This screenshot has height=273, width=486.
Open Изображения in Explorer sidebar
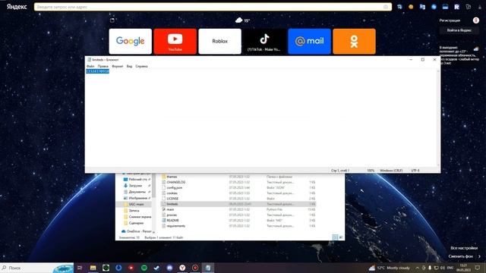(x=136, y=198)
